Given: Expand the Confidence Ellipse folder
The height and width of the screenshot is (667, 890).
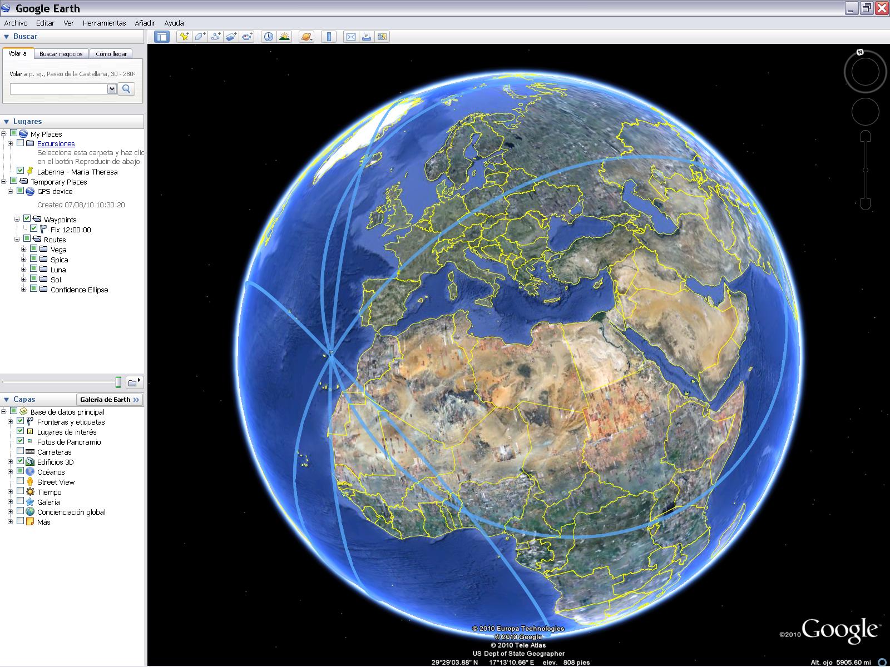Looking at the screenshot, I should 24,290.
